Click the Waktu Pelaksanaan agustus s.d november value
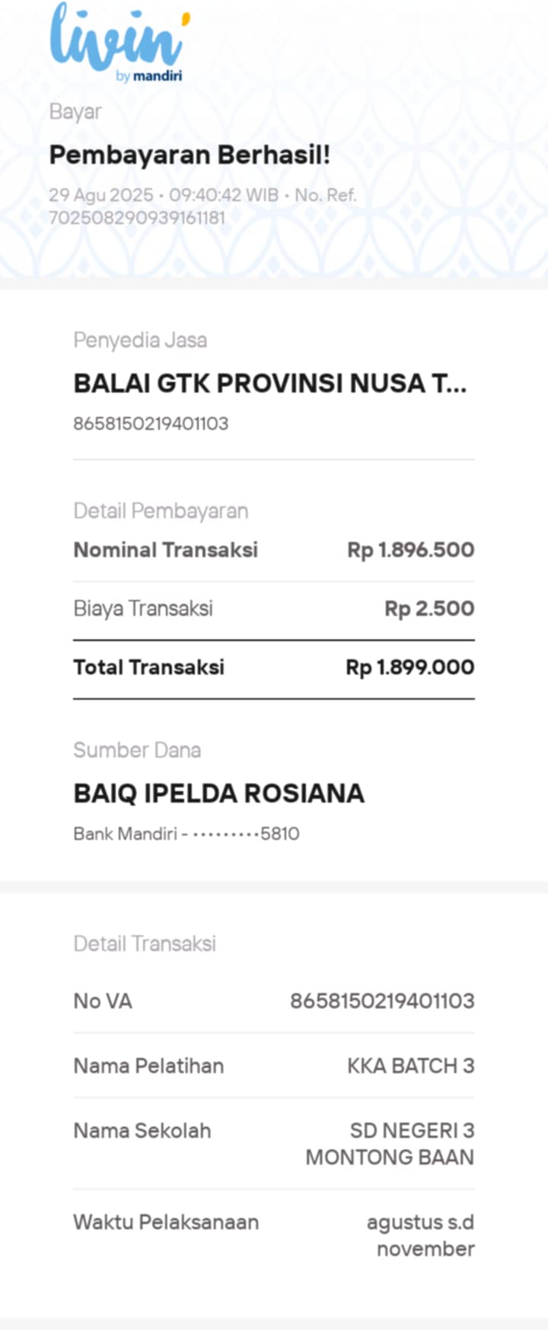The image size is (548, 1330). [x=420, y=1235]
